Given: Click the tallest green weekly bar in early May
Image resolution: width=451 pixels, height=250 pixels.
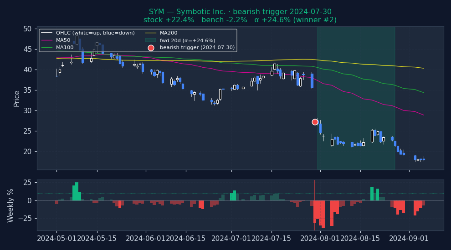Looking at the screenshot, I should click(x=77, y=191).
